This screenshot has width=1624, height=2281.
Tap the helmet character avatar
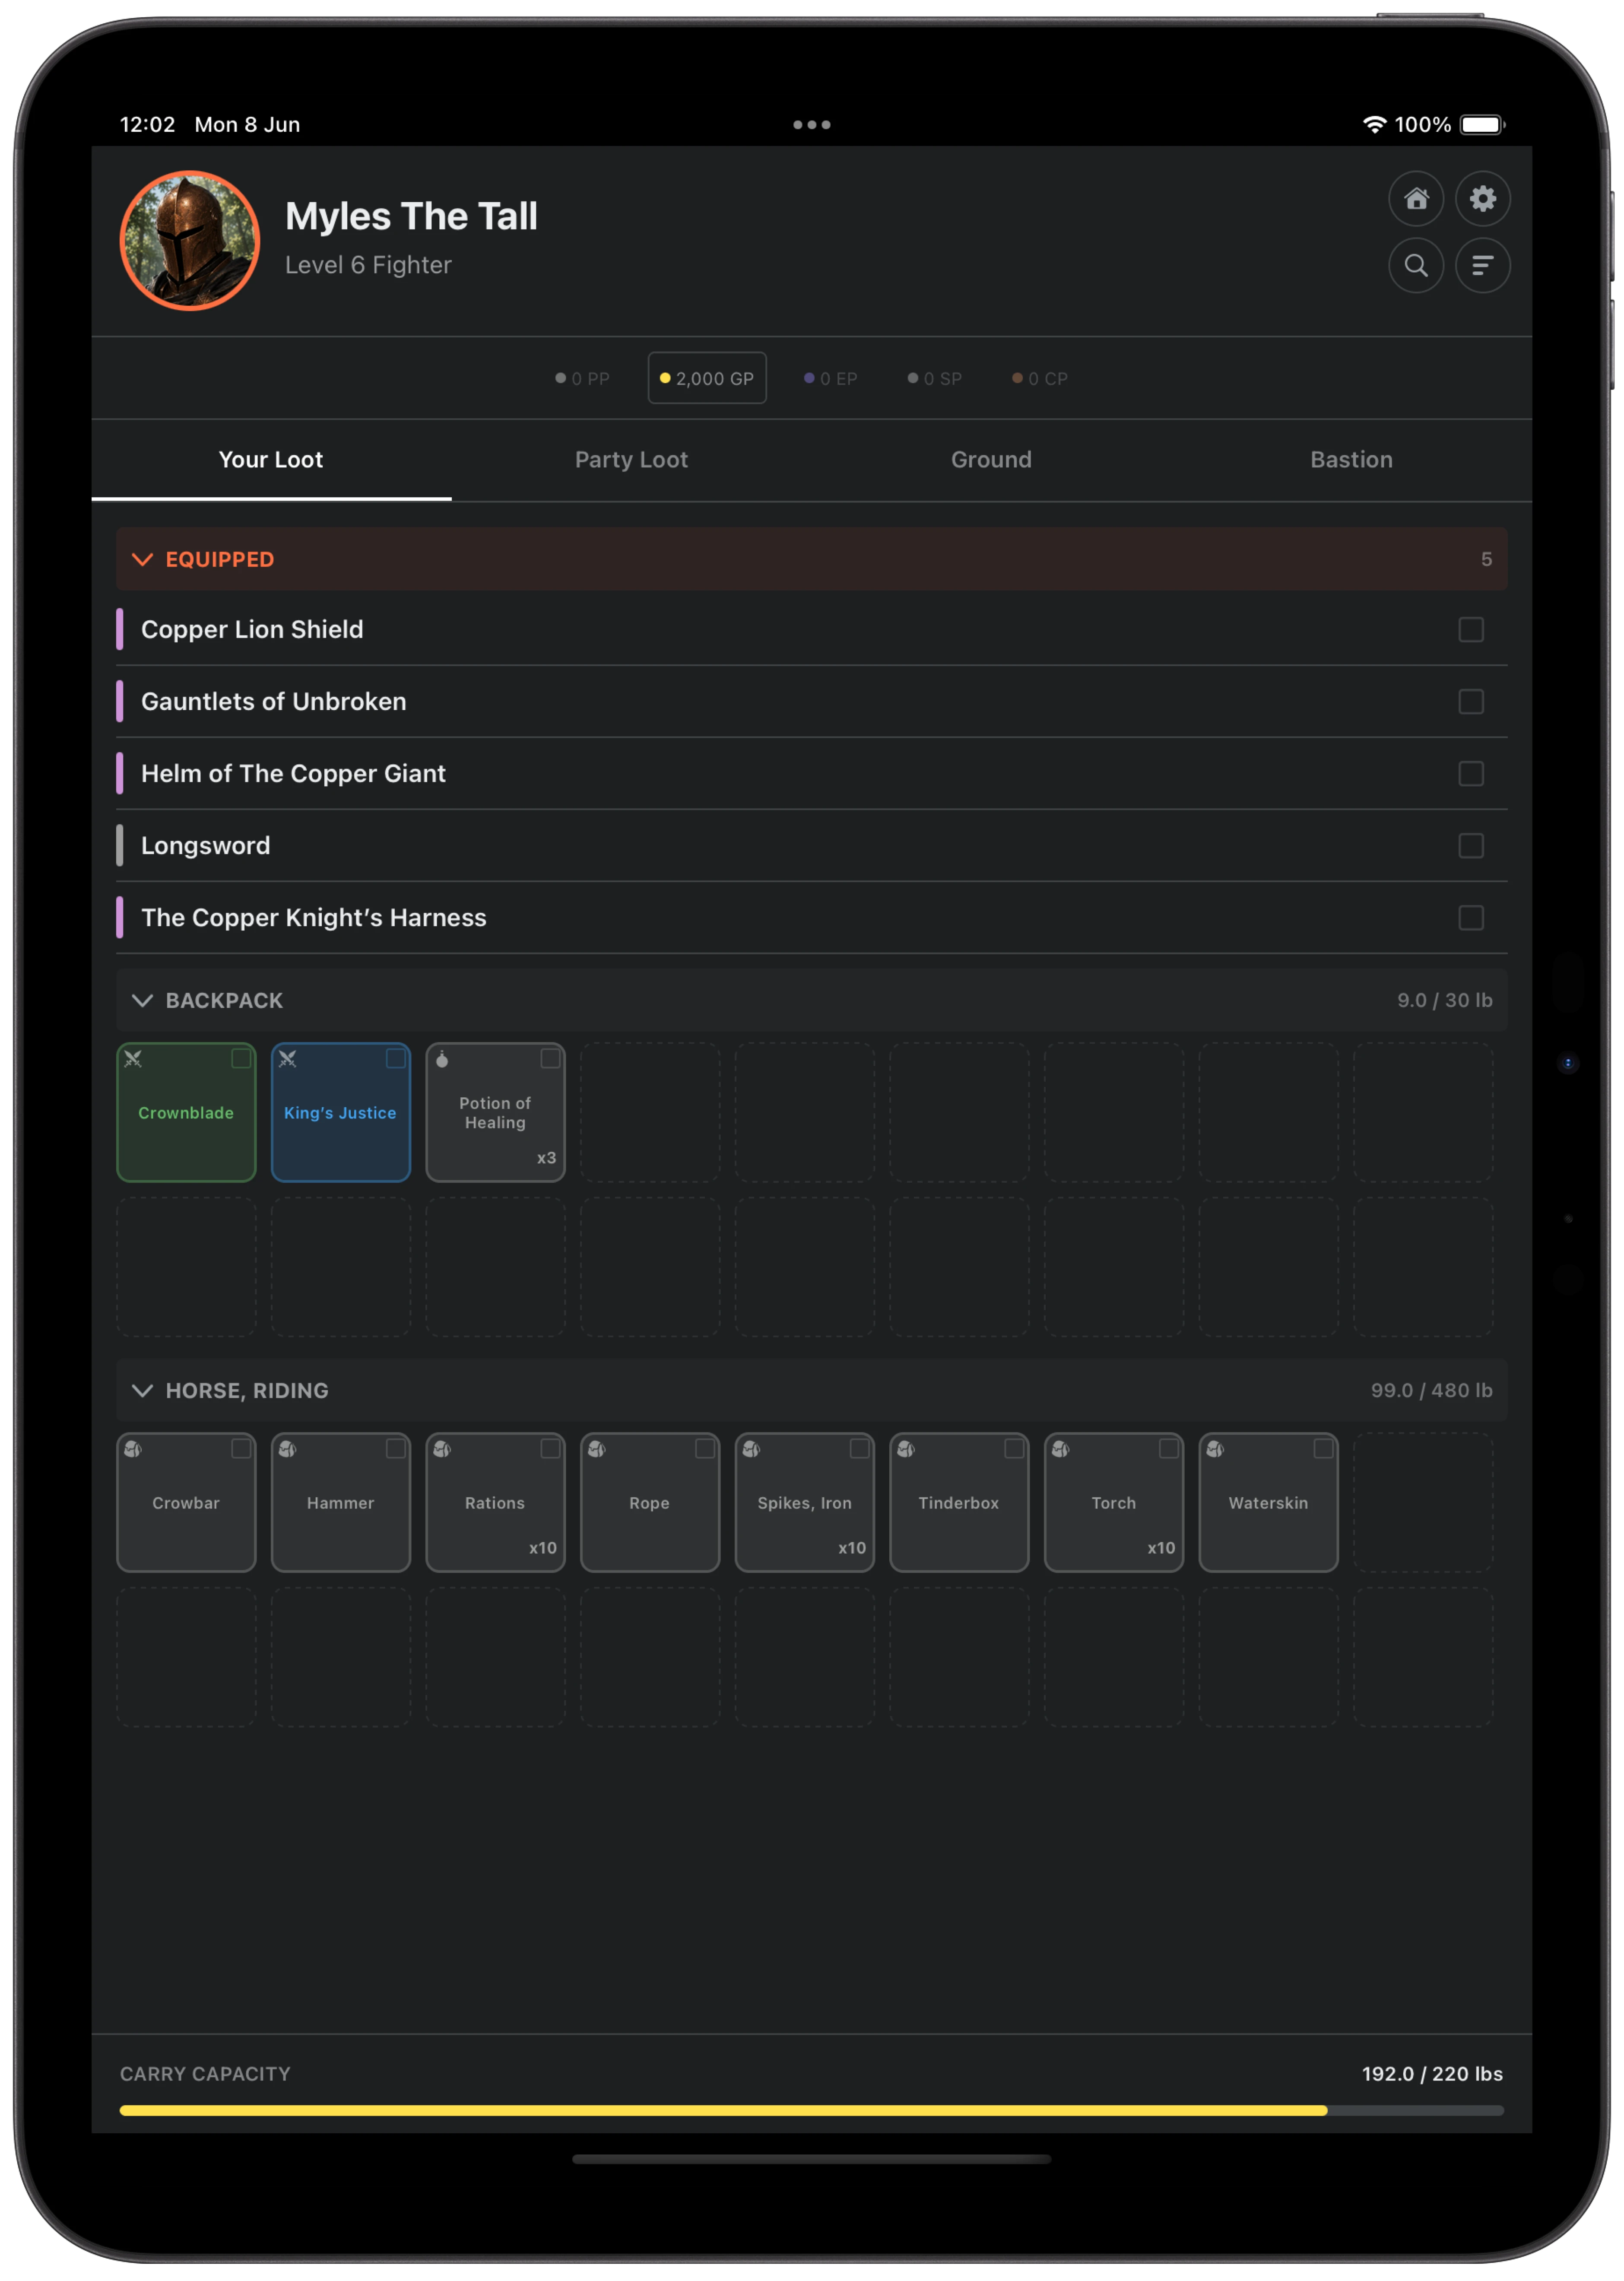click(x=190, y=240)
